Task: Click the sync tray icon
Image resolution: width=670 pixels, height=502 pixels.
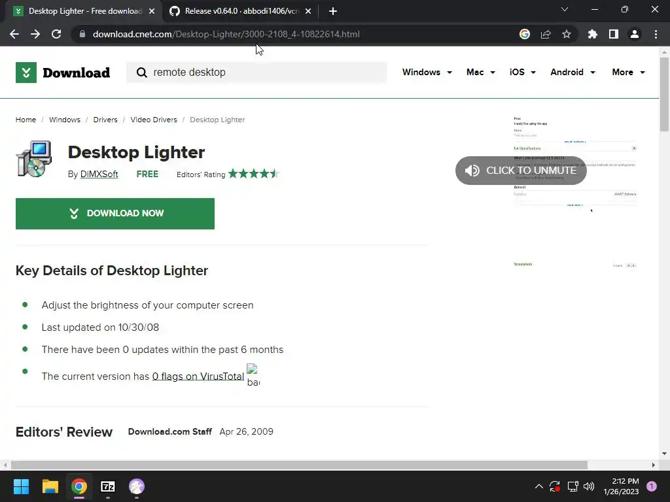Action: coord(555,486)
